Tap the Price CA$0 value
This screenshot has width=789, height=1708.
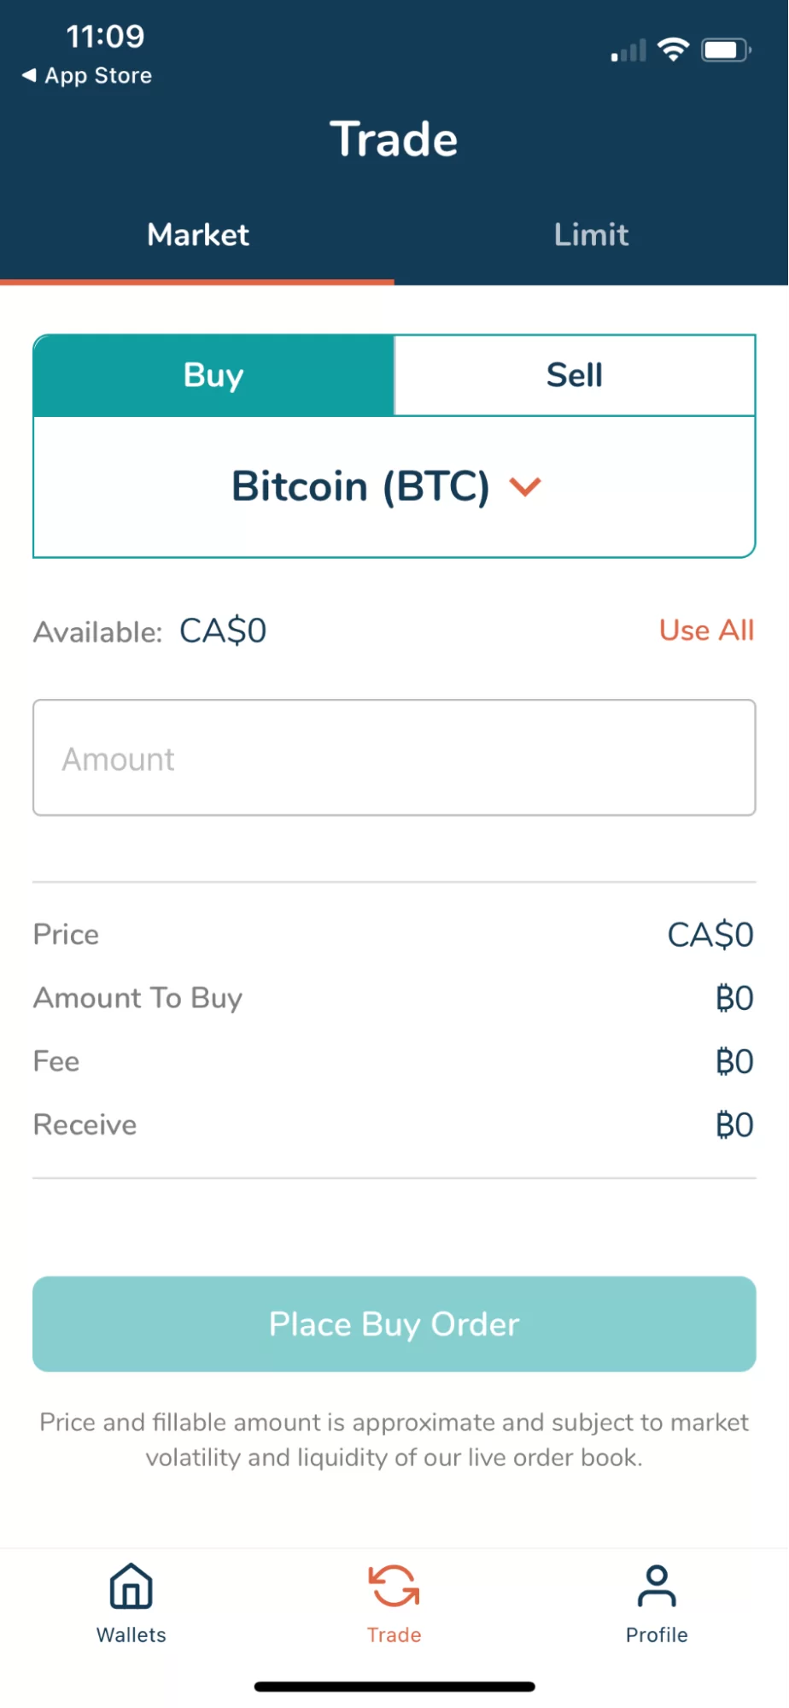click(710, 935)
